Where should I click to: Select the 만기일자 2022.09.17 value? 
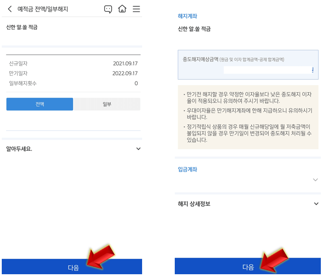(125, 73)
